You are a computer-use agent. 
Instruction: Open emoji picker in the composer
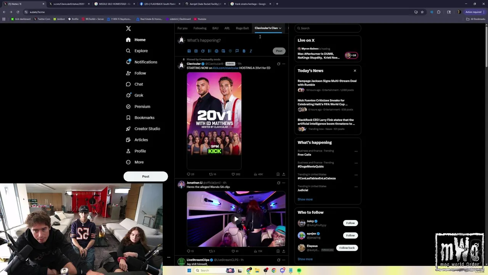[217, 51]
